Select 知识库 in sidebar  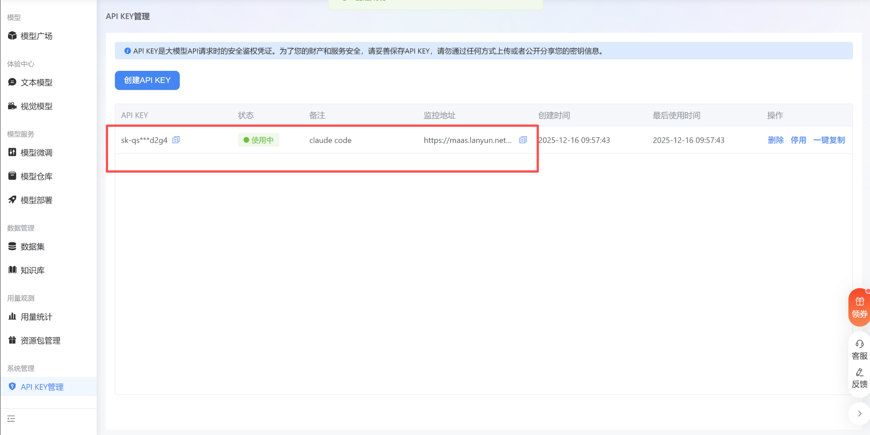point(32,271)
